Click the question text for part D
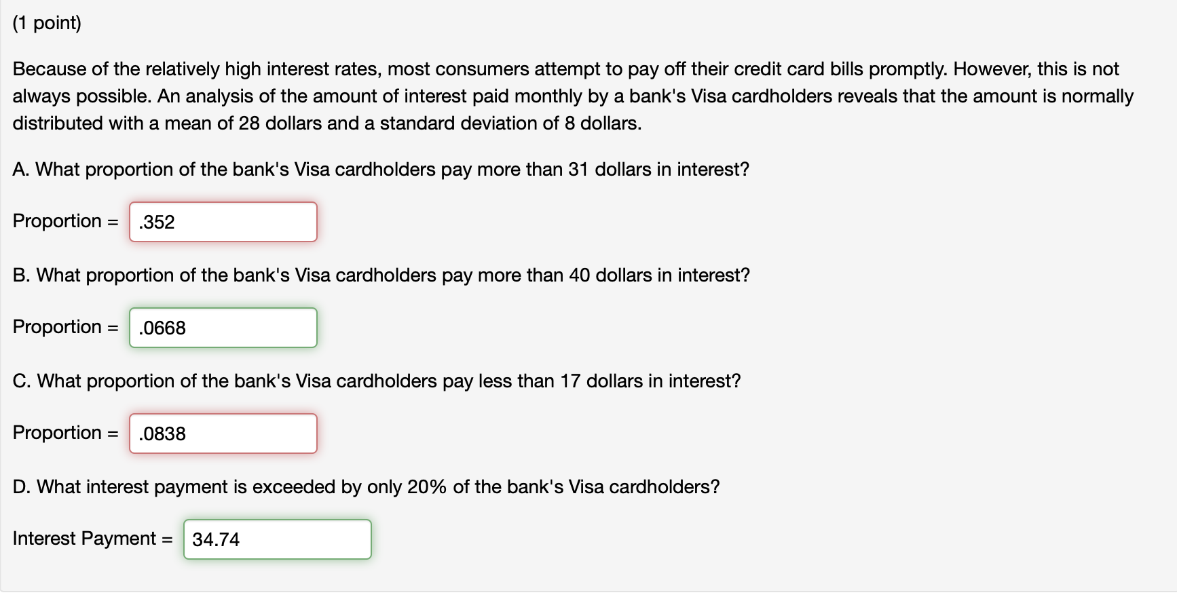The image size is (1177, 597). 367,486
